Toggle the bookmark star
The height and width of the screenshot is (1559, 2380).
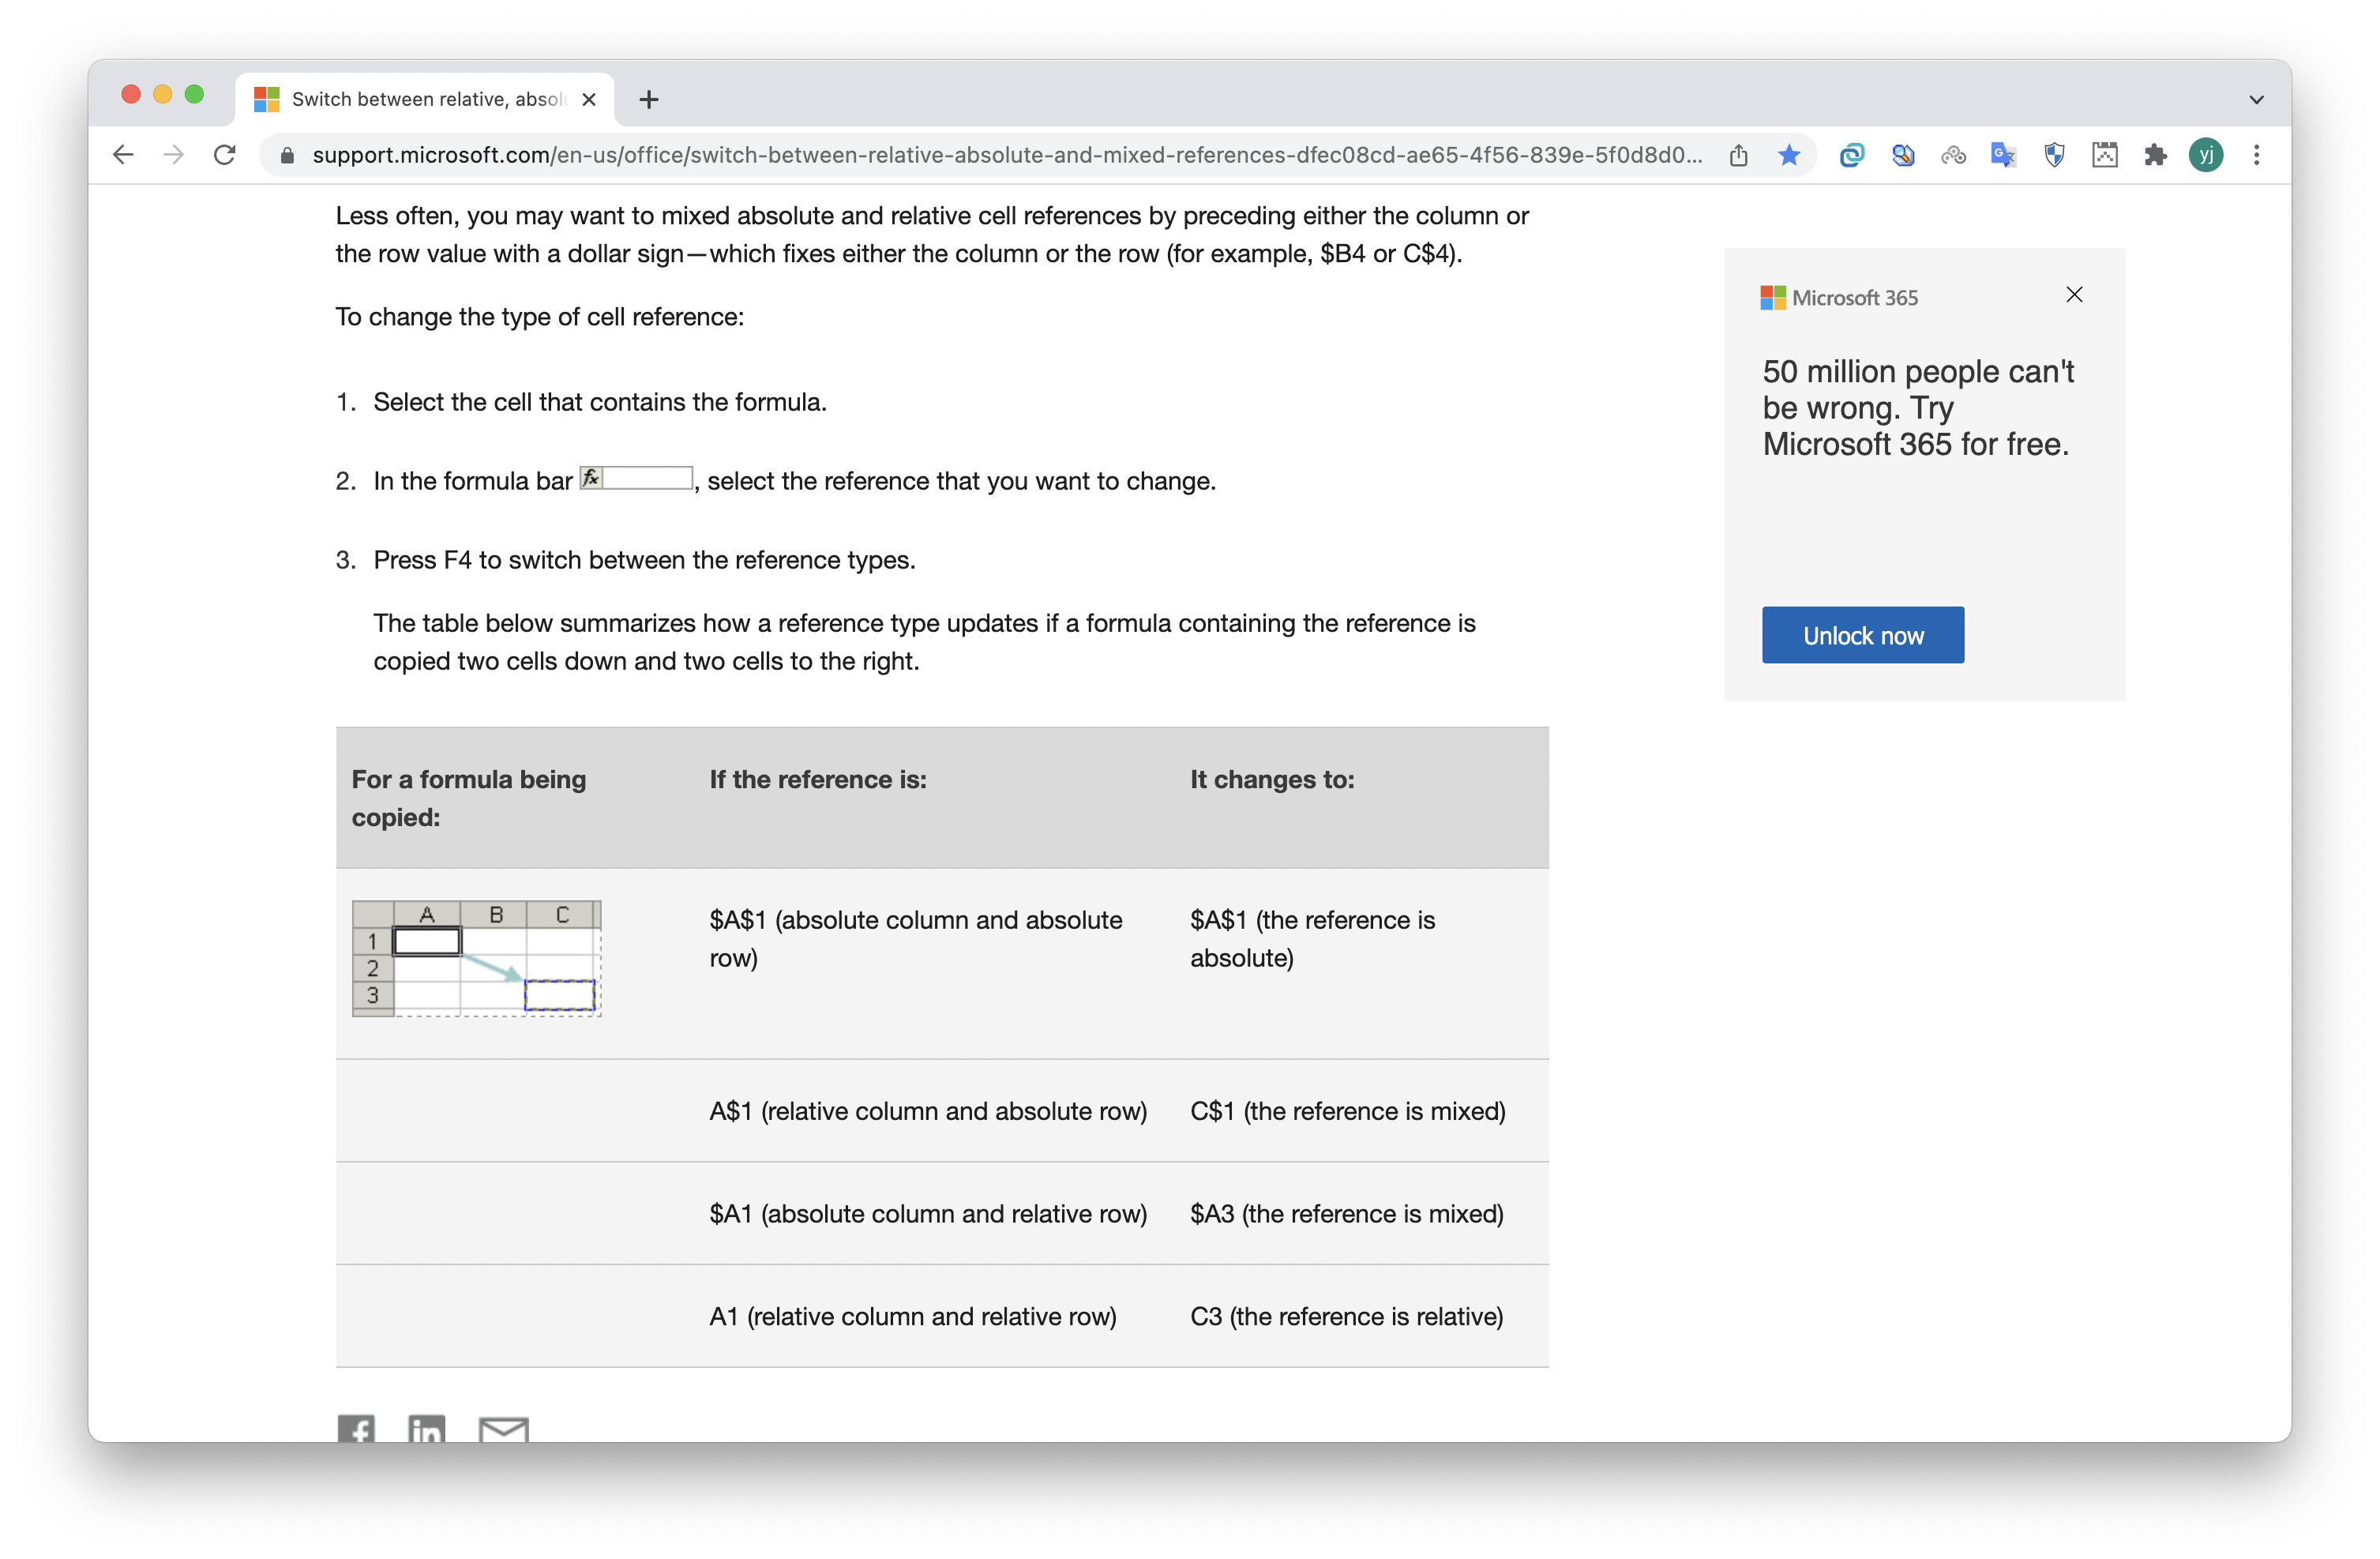pyautogui.click(x=1789, y=155)
